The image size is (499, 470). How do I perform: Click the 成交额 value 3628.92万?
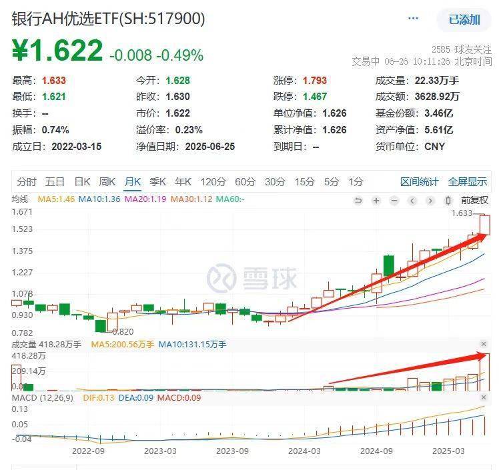(x=437, y=97)
